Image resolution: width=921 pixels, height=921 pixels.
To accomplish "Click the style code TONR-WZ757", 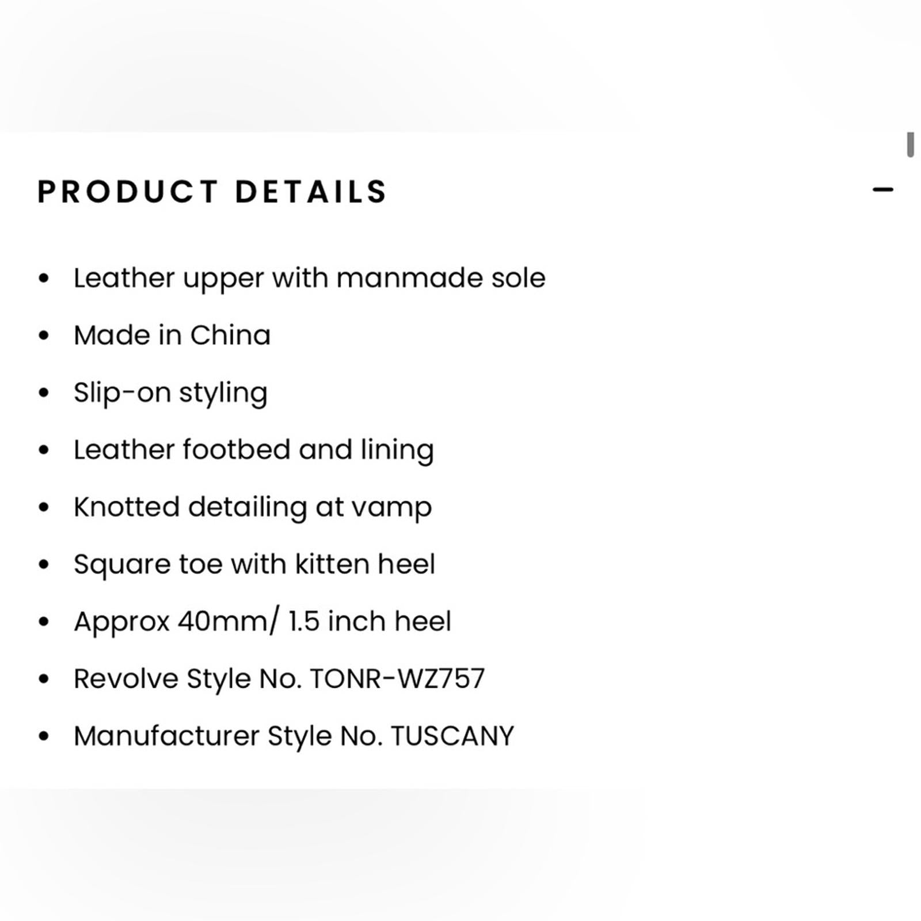I will (x=398, y=679).
